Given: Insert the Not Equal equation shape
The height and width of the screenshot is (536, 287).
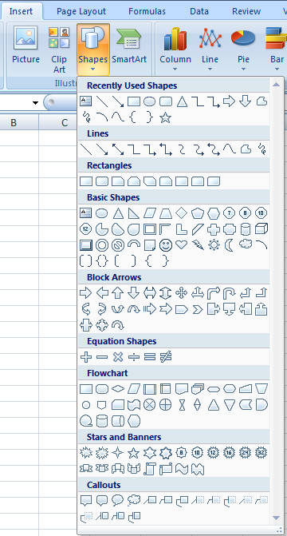Looking at the screenshot, I should 166,357.
